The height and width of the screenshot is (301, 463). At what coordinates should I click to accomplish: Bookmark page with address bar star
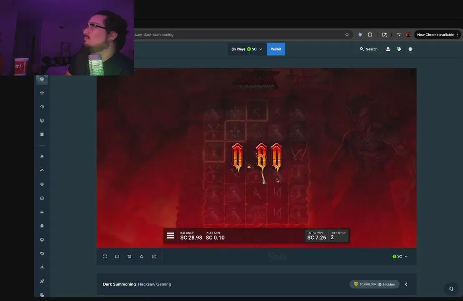(347, 35)
